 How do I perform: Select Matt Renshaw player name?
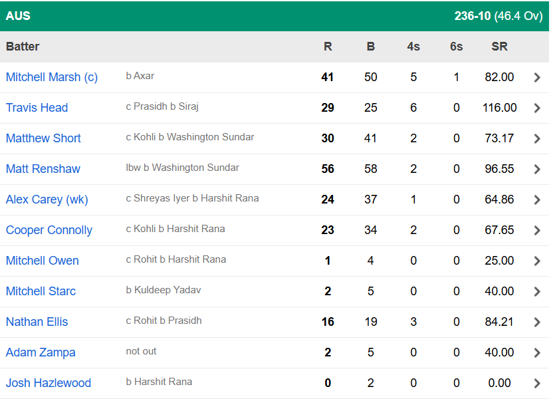(43, 169)
